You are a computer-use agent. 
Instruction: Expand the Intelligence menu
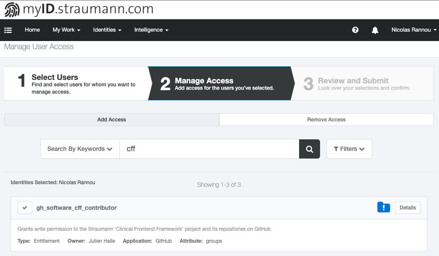[151, 30]
